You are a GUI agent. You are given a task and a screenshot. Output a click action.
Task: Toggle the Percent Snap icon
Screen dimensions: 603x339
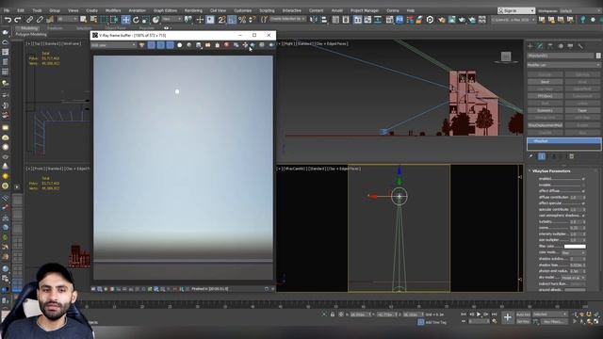242,20
